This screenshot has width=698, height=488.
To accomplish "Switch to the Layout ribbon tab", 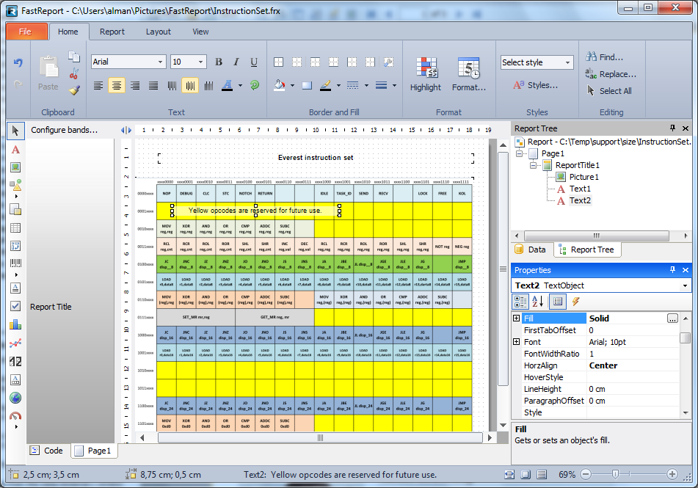I will [158, 32].
